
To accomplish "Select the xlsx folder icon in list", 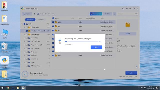I will coord(56,55).
